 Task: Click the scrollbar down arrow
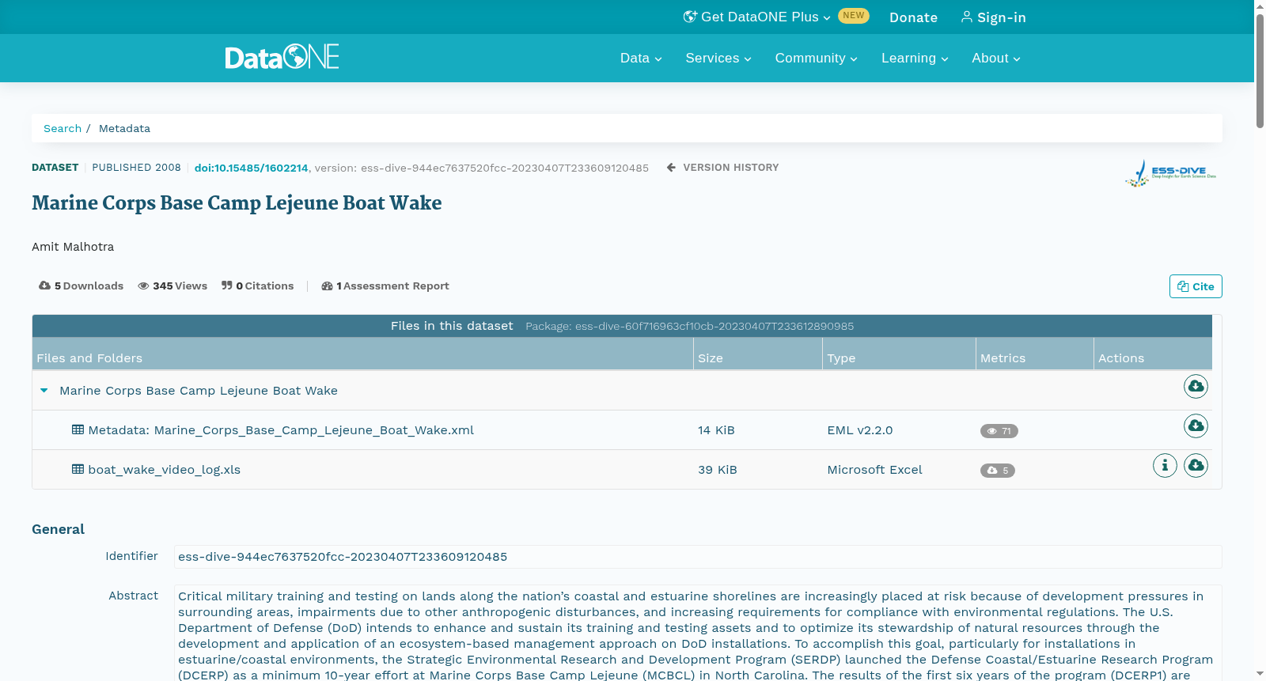(1260, 674)
